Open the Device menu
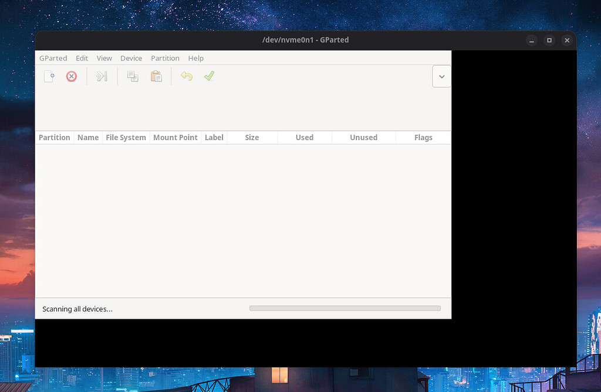Screen dimensions: 601x392 tap(131, 58)
